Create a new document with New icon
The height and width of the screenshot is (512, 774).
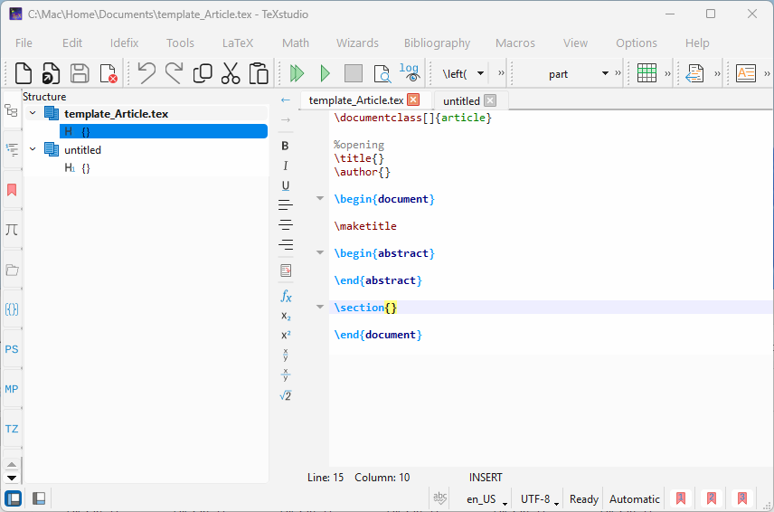pyautogui.click(x=24, y=73)
